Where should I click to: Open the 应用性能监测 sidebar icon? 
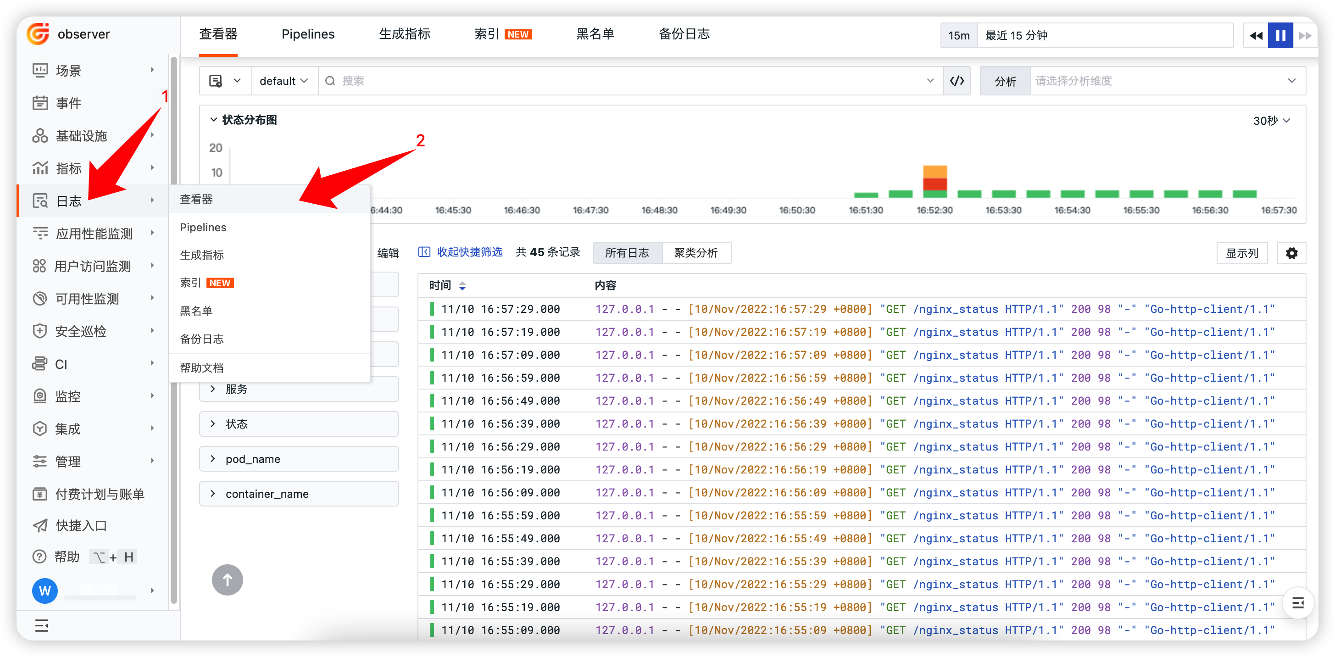coord(40,233)
